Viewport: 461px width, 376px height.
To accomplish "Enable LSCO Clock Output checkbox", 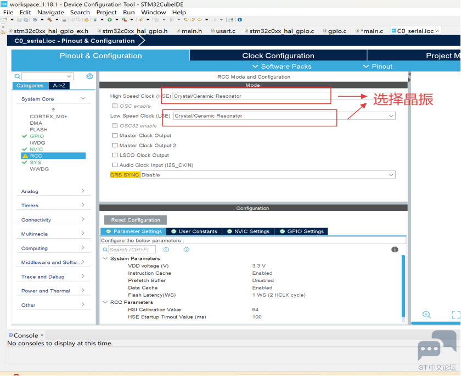I will (x=115, y=155).
